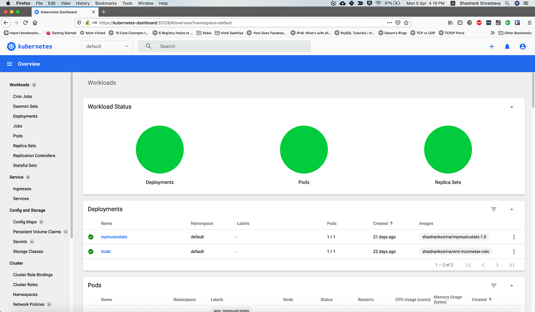This screenshot has height=312, width=535.
Task: Open the View menu
Action: [x=66, y=3]
